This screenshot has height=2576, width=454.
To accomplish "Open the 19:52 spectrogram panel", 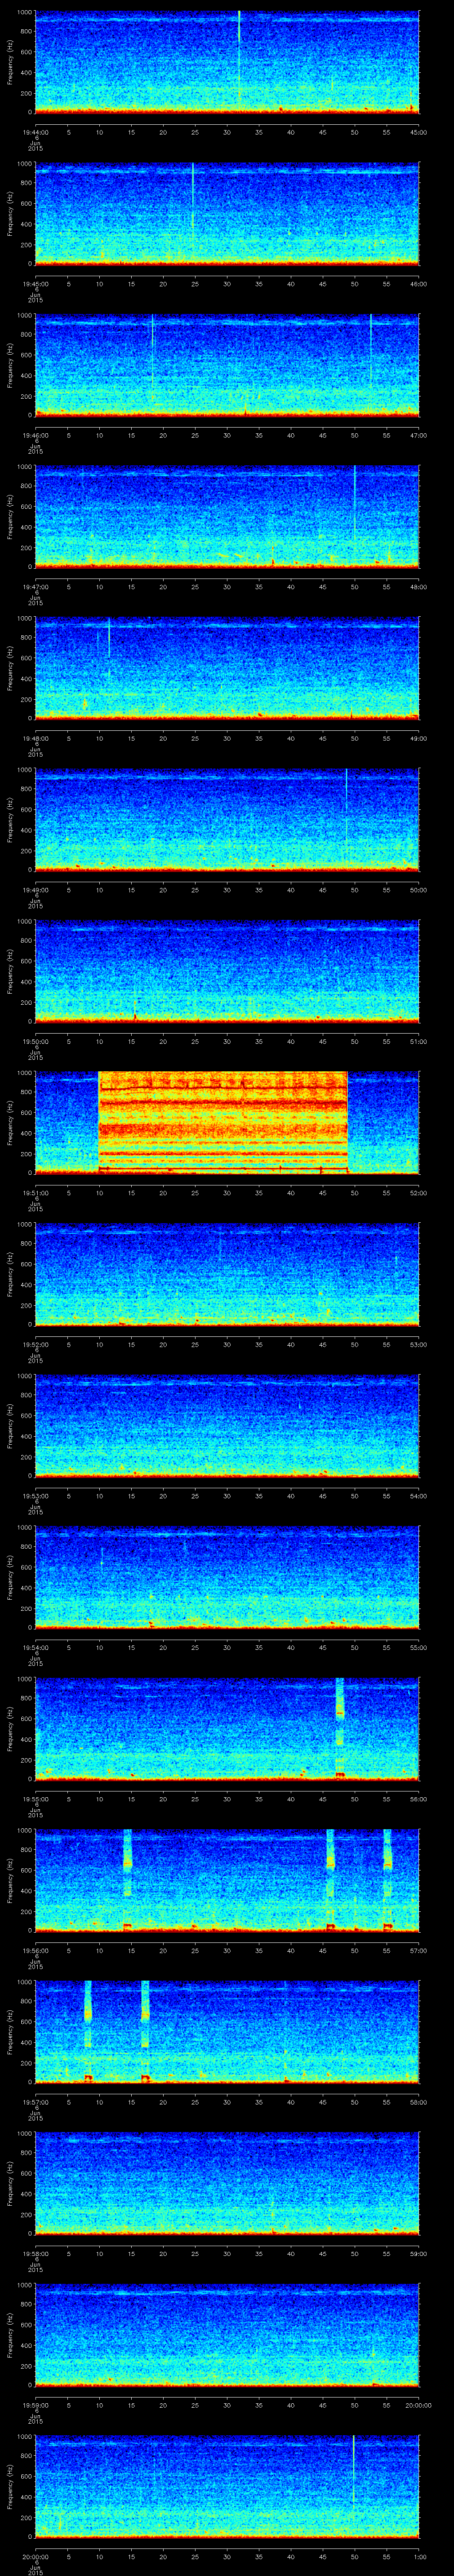I will tap(227, 1273).
